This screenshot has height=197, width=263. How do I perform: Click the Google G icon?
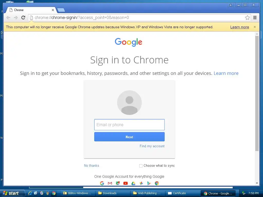click(x=102, y=183)
